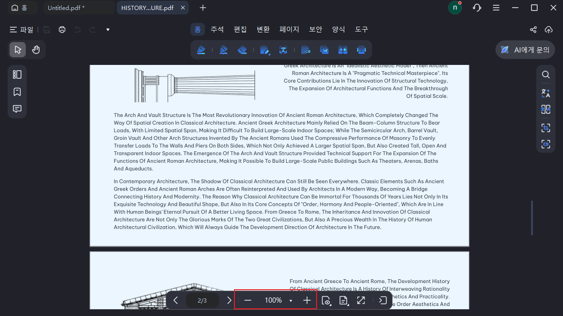Open the user account avatar
Viewport: 563px width, 316px height.
pos(455,8)
